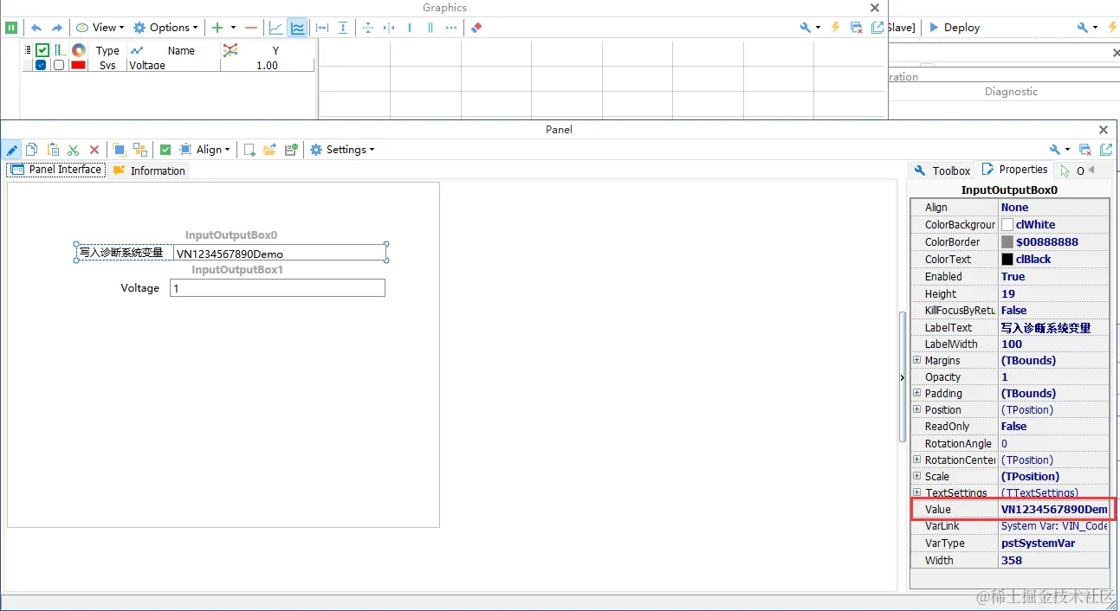Click the save panel disk icon
Screen dimensions: 1120x611
pos(291,150)
